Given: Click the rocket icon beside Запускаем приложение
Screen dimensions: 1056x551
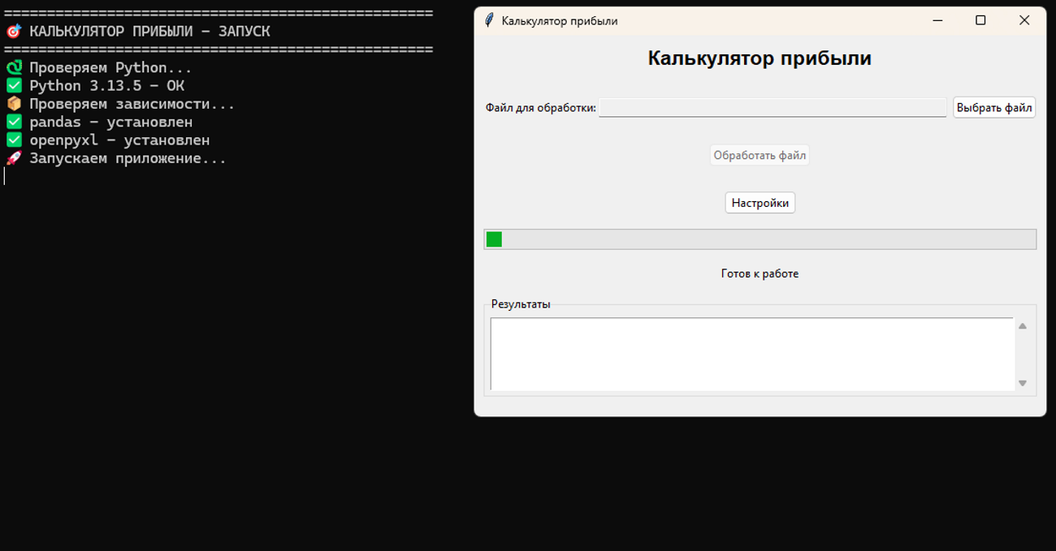Looking at the screenshot, I should (x=15, y=157).
